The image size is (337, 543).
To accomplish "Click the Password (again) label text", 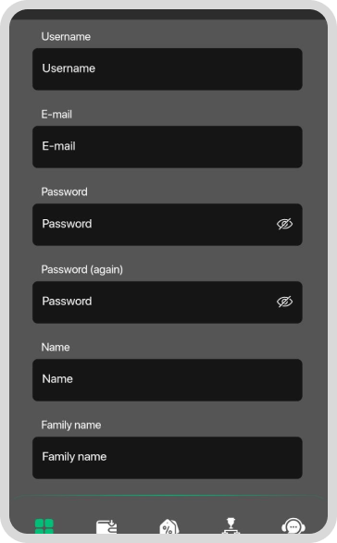I will [x=82, y=270].
